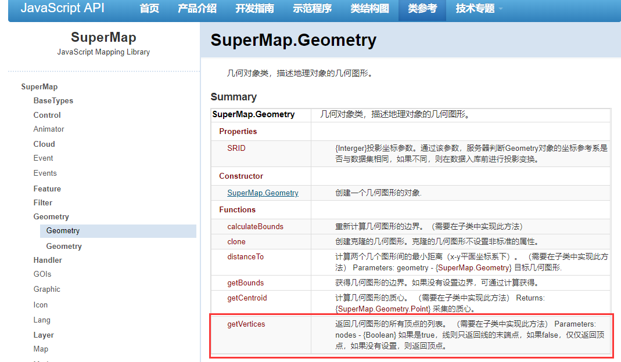Expand Filter in the sidebar
Viewport: 621px width, 362px height.
tap(43, 202)
